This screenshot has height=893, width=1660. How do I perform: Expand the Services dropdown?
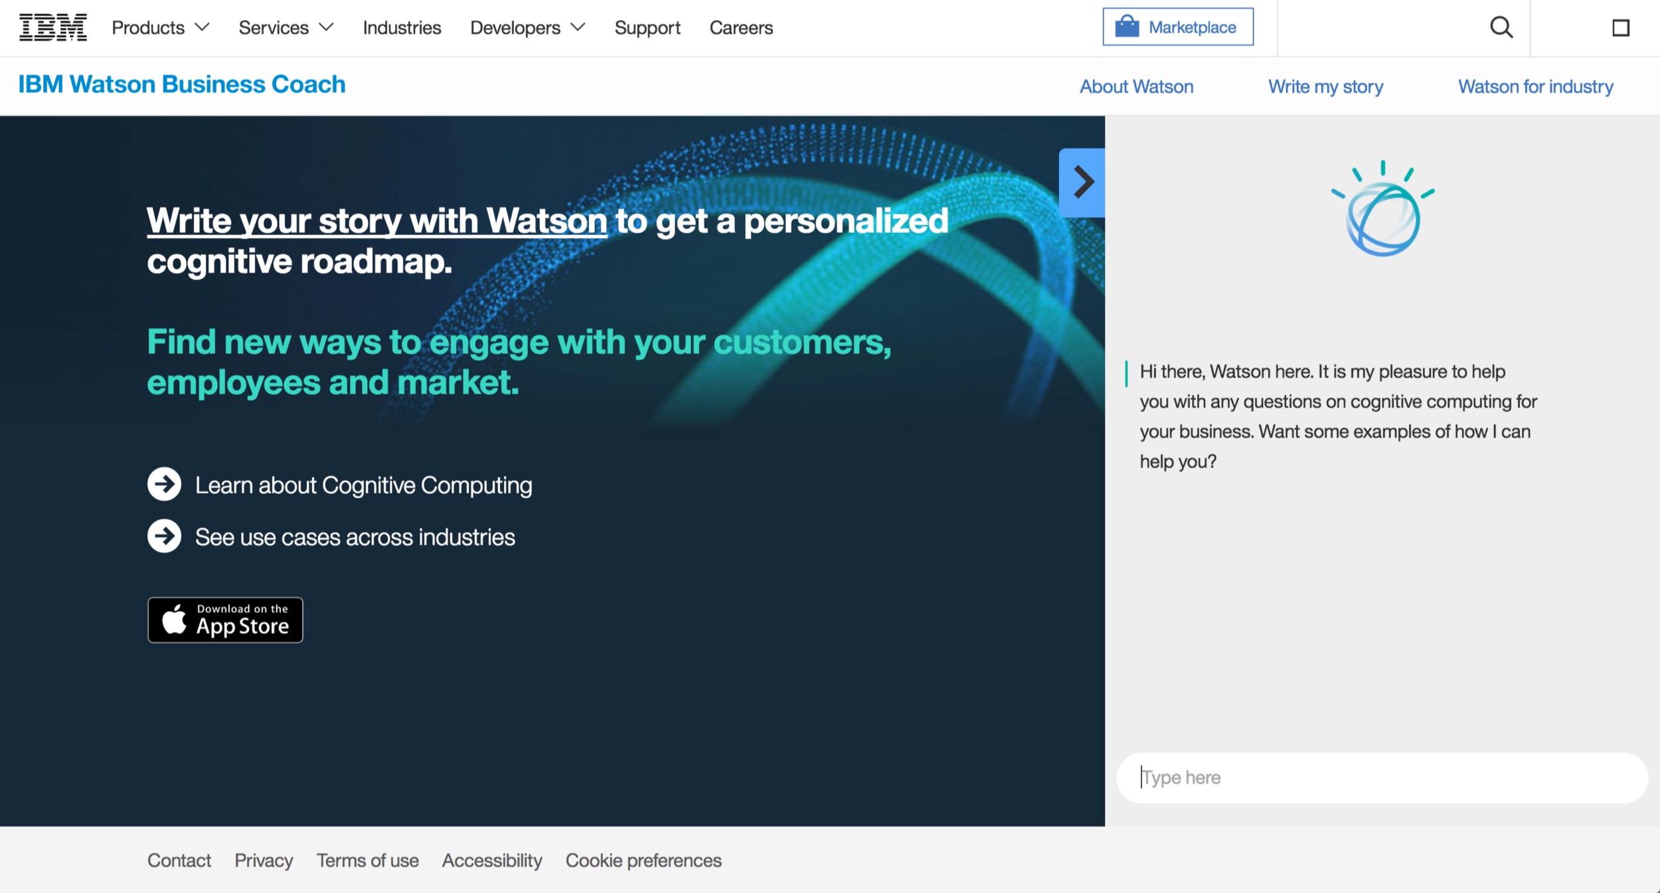coord(286,28)
